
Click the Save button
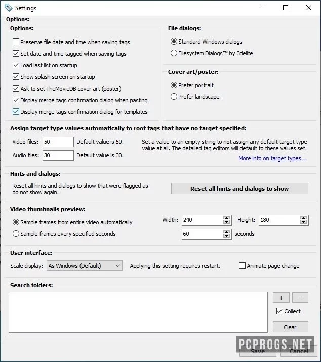pyautogui.click(x=258, y=351)
